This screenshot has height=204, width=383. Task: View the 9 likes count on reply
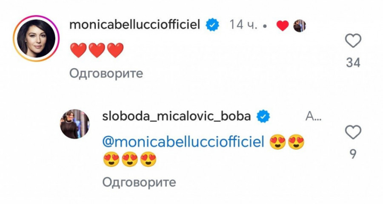(353, 154)
